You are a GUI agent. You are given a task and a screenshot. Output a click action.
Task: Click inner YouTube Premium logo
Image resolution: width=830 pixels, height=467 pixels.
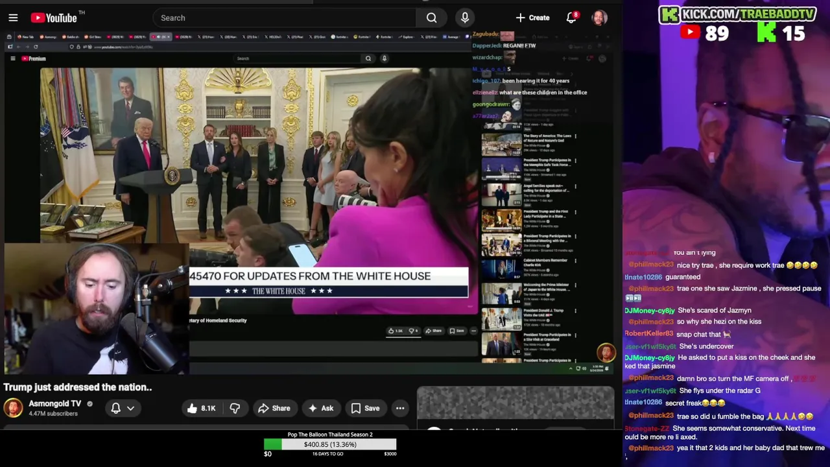click(34, 58)
